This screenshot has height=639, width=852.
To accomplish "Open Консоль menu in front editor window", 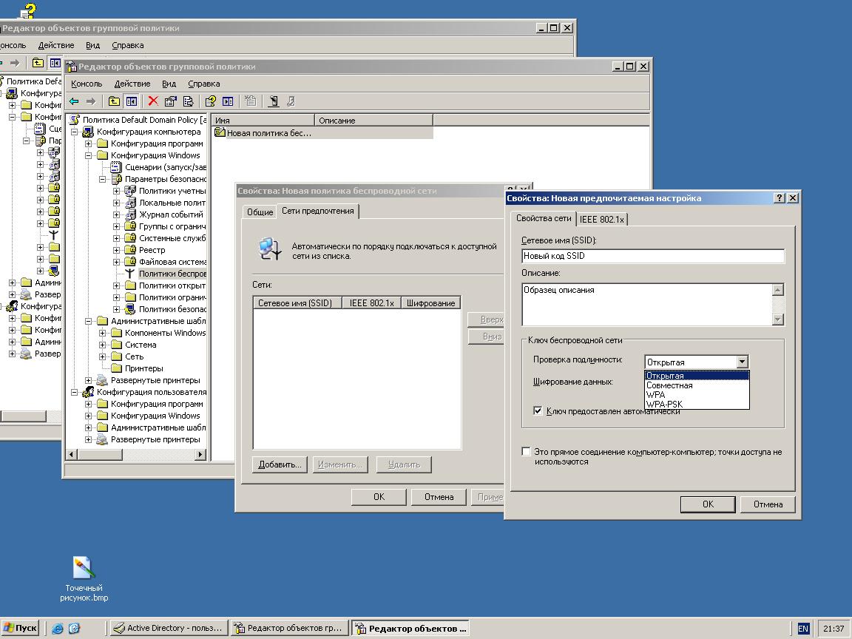I will 87,84.
